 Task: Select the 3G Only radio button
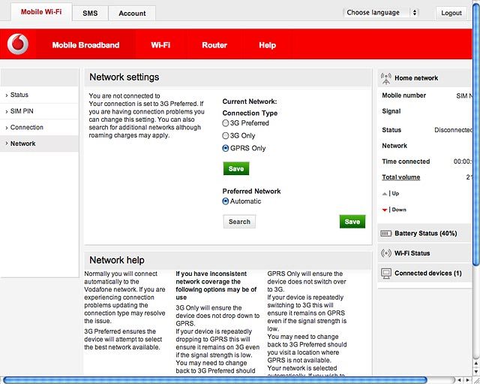click(226, 135)
